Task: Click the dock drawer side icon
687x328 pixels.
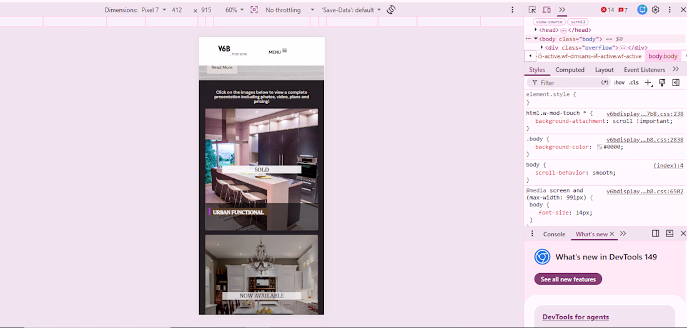Action: (655, 234)
